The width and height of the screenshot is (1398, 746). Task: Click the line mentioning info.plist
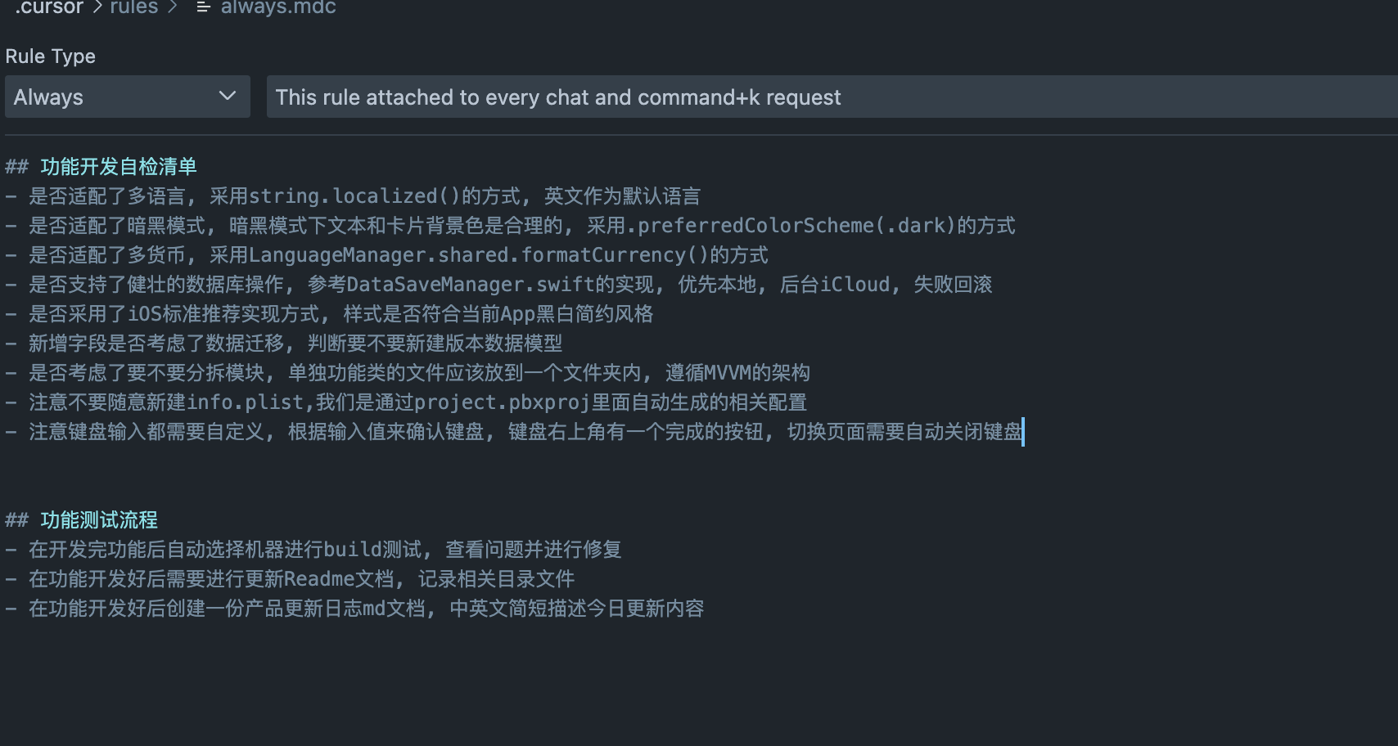coord(417,402)
